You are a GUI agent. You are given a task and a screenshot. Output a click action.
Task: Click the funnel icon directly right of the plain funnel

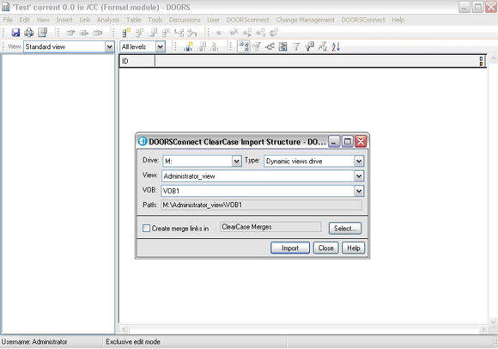[309, 46]
